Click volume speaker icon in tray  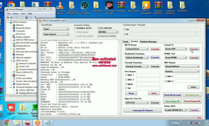200,123
